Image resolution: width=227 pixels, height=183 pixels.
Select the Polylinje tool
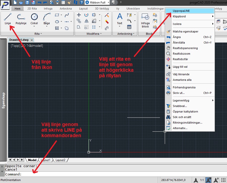click(21, 19)
